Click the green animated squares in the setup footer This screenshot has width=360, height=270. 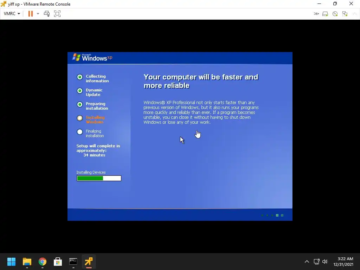[273, 216]
